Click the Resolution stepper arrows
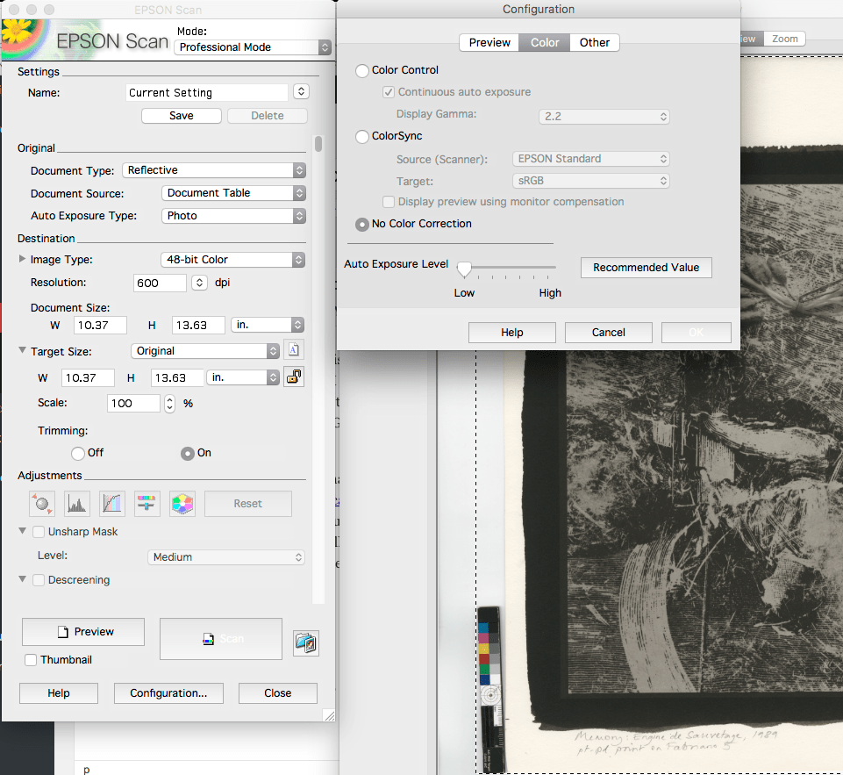This screenshot has width=843, height=775. coord(199,283)
